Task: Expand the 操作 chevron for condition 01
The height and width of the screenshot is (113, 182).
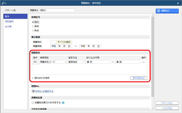Action: tap(144, 62)
